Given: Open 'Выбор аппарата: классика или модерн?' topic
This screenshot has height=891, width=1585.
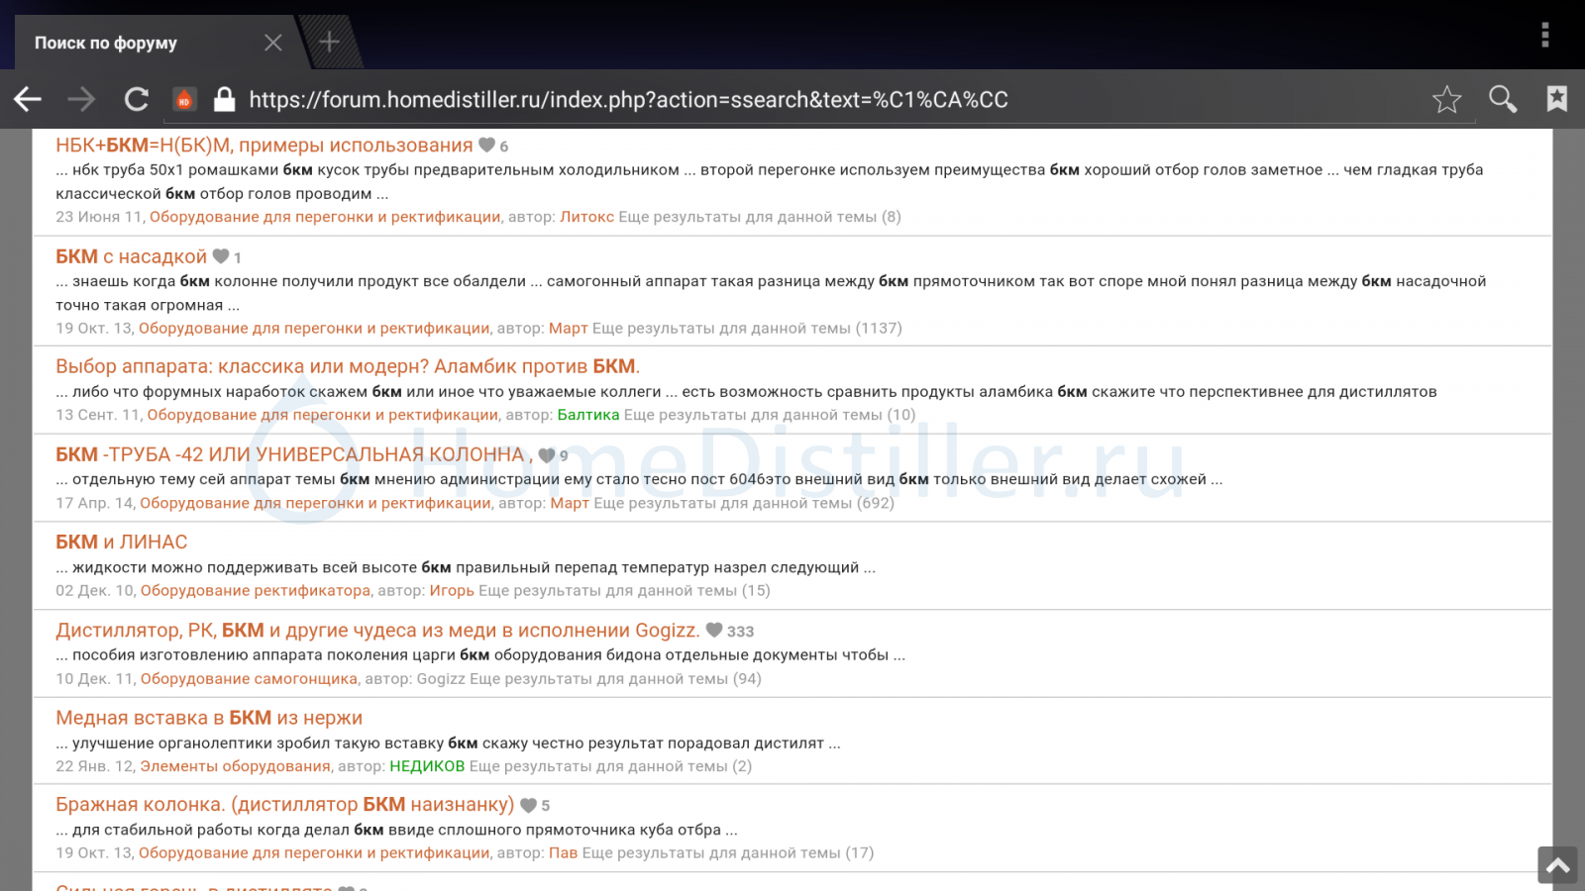Looking at the screenshot, I should (x=347, y=366).
